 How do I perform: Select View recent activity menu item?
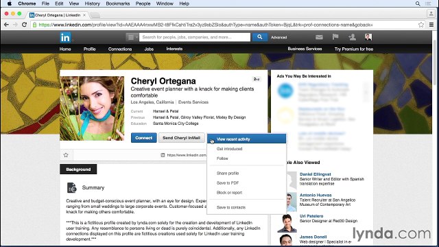(247, 139)
